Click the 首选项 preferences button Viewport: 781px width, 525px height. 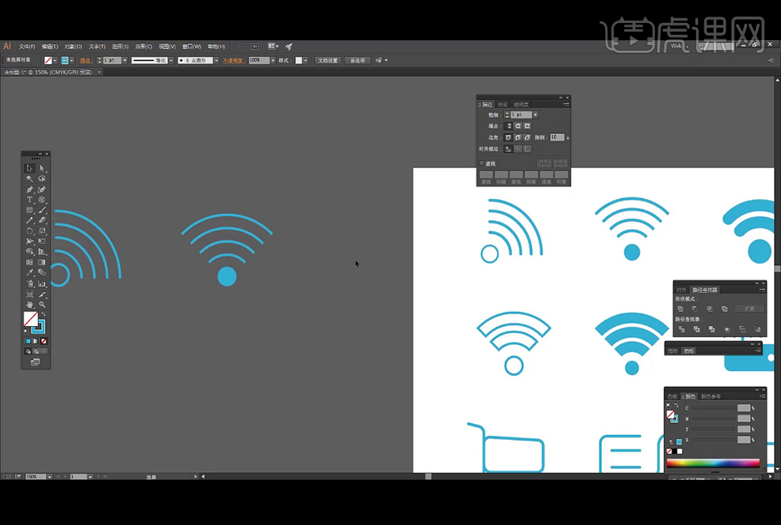[x=357, y=60]
